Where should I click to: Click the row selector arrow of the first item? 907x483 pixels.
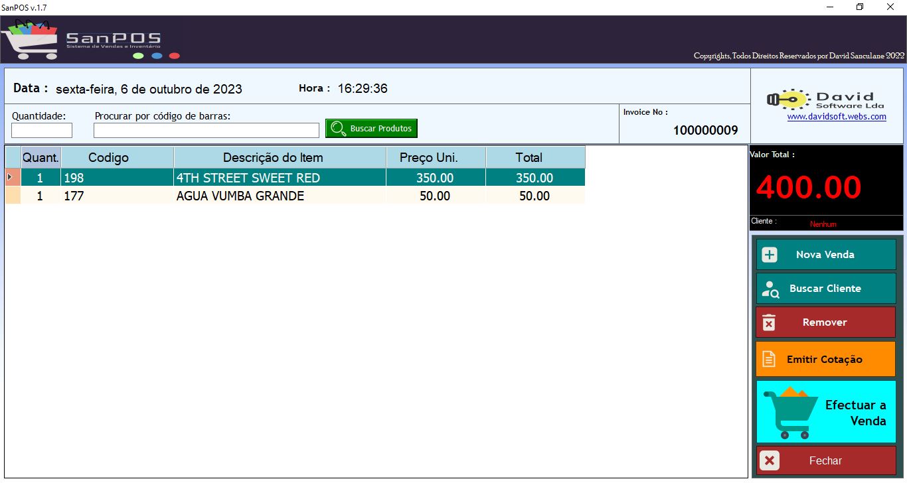coord(11,177)
